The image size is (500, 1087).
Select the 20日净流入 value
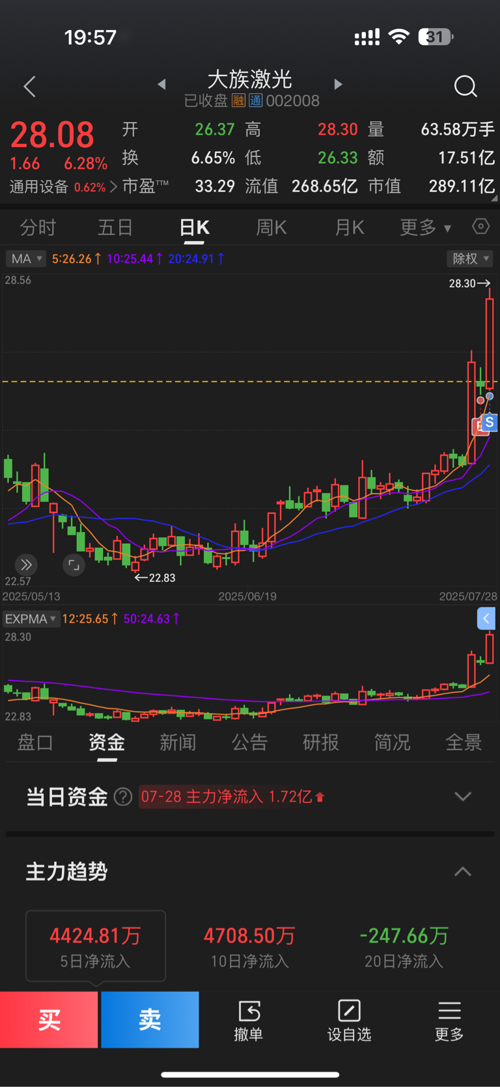(x=404, y=936)
